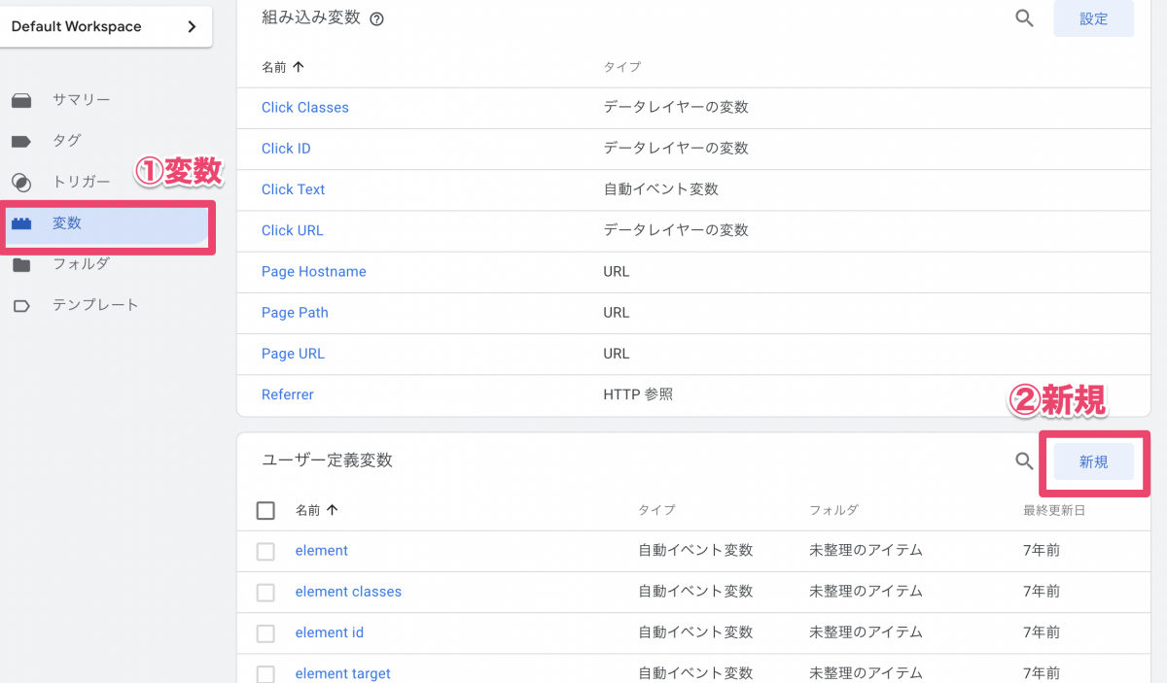Image resolution: width=1167 pixels, height=683 pixels.
Task: Click the Tags (タグ) sidebar icon
Action: pos(21,141)
